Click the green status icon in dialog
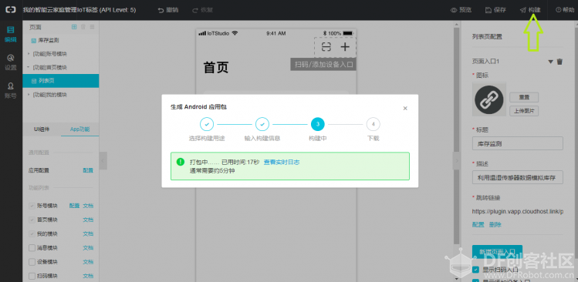Viewport: 578px width, 282px height. (x=181, y=162)
